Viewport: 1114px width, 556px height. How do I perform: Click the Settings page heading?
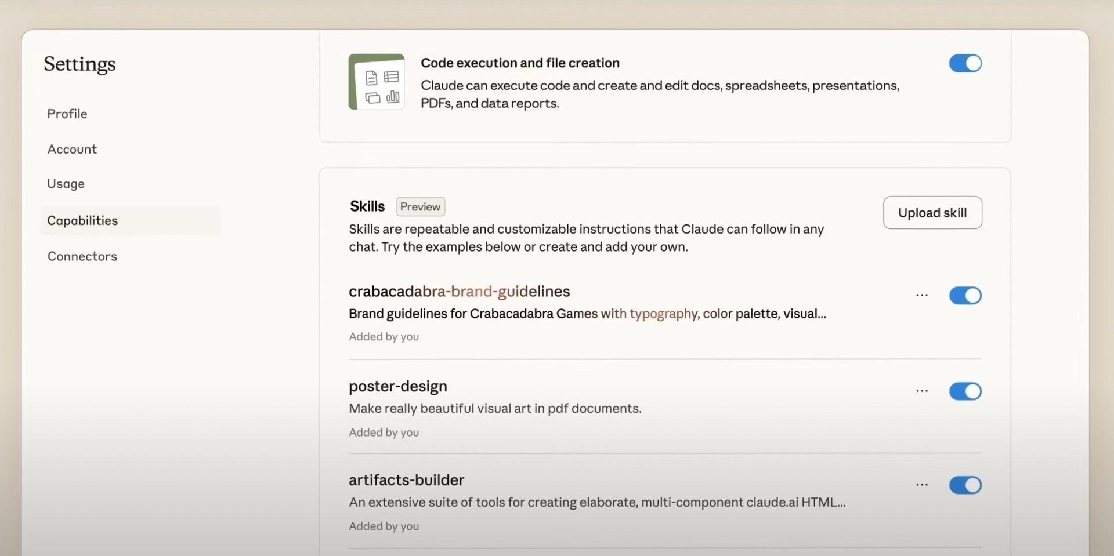79,64
